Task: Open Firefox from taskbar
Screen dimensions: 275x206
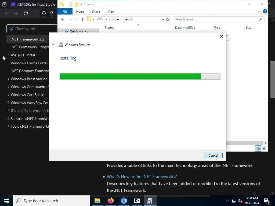Action: click(x=110, y=201)
